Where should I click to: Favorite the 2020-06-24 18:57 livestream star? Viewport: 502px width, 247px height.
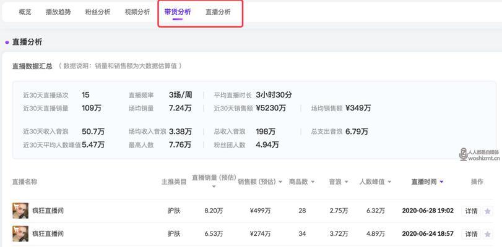(x=488, y=234)
